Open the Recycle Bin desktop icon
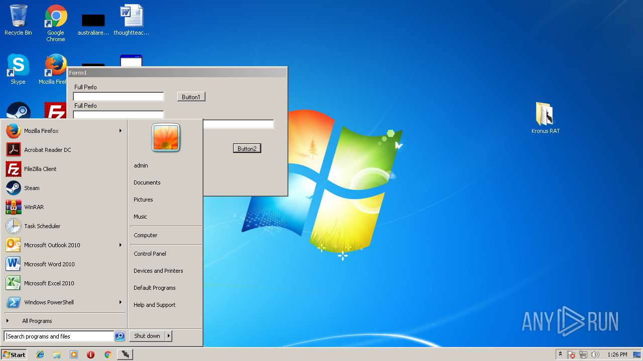This screenshot has height=361, width=643. click(18, 20)
